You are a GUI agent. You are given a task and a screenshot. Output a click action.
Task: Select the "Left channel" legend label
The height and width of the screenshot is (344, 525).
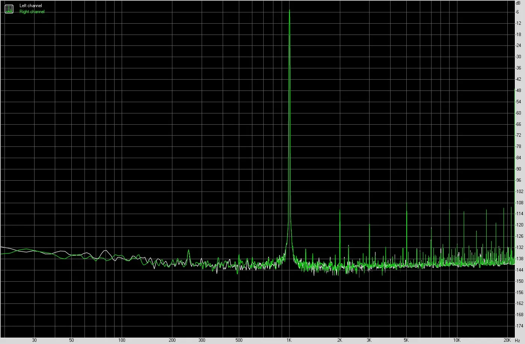(x=31, y=6)
